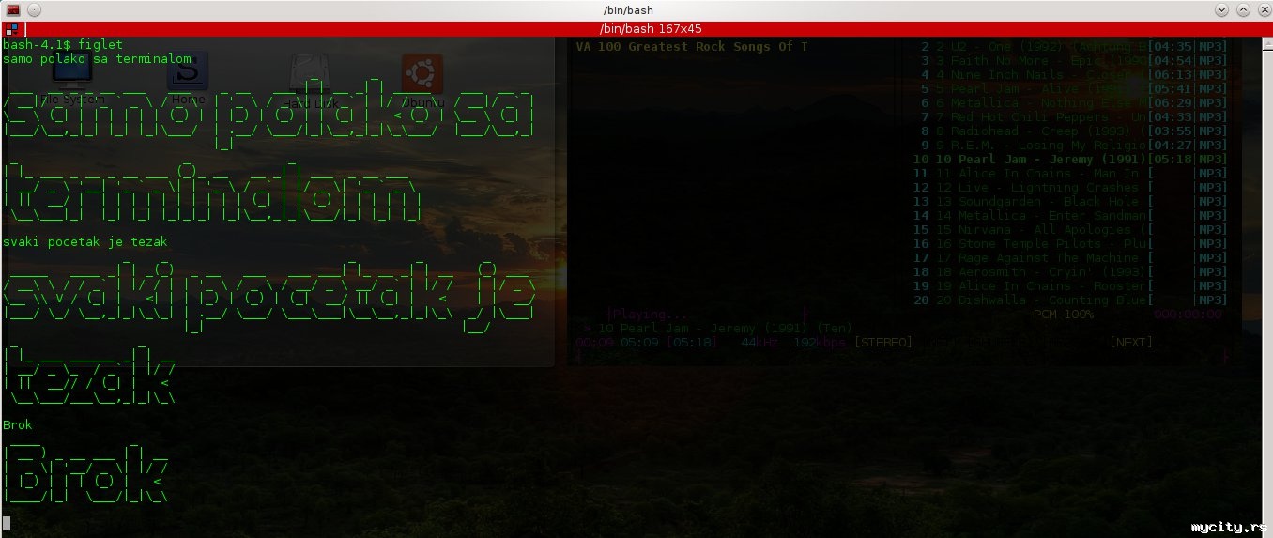Screen dimensions: 1273x538
Task: Select track 13 Soundgarden - Black Hole
Action: 1068,201
